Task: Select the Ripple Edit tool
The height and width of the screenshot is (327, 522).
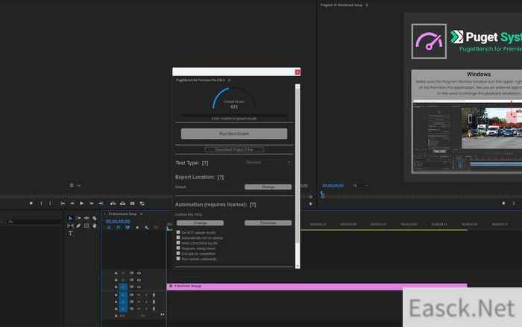Action: click(x=87, y=218)
